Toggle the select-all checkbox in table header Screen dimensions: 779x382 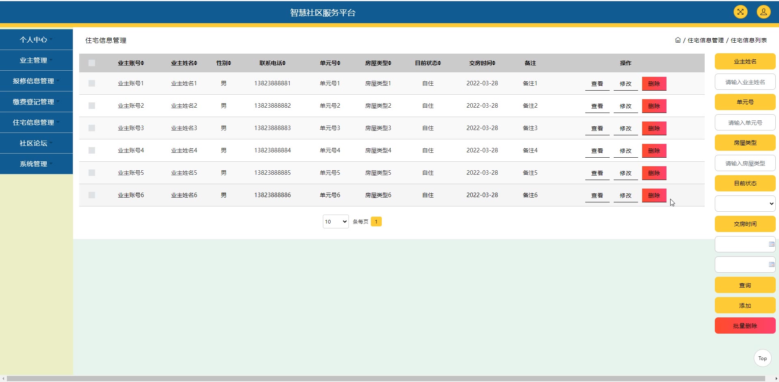(x=92, y=63)
